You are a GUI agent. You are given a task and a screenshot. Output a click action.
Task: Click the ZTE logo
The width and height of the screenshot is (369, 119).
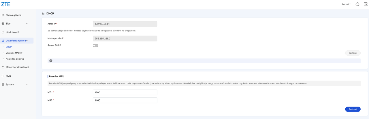point(5,4)
